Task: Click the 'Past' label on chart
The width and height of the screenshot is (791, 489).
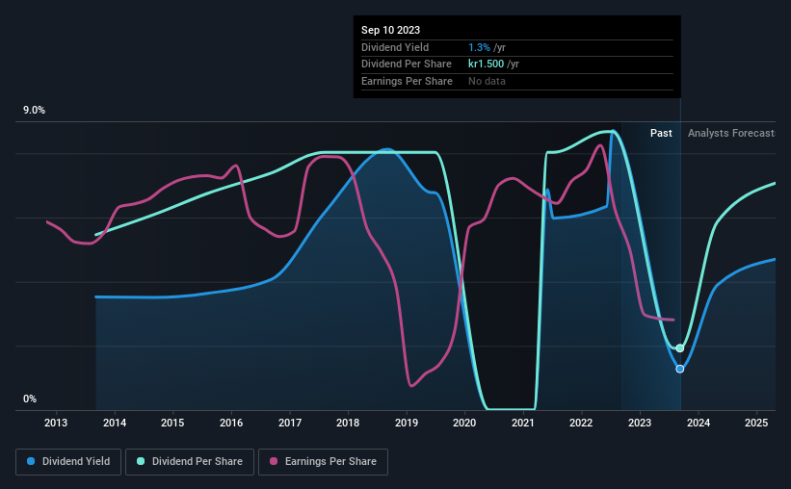Action: [x=661, y=133]
